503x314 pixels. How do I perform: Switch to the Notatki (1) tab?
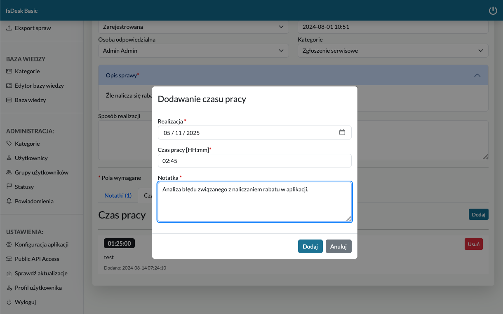118,195
